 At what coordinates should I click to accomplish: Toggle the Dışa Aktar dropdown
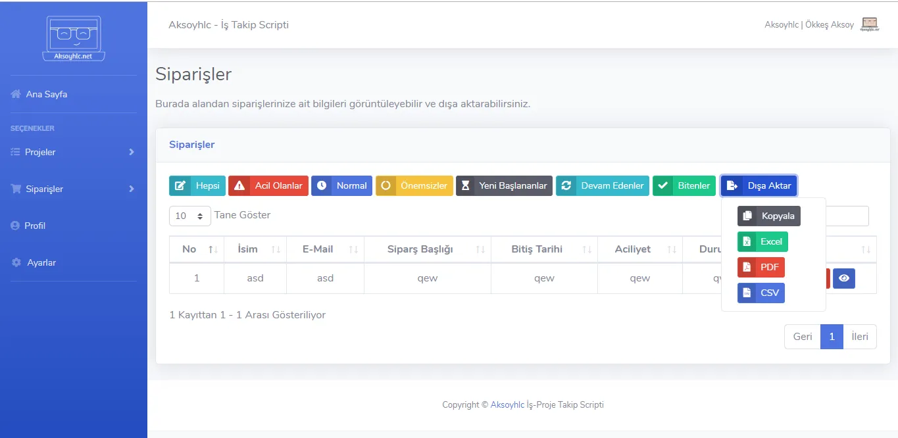(759, 185)
